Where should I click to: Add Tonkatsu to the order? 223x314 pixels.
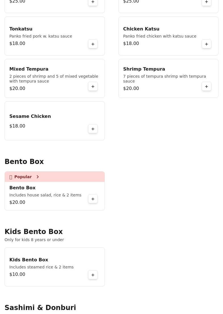[x=93, y=44]
